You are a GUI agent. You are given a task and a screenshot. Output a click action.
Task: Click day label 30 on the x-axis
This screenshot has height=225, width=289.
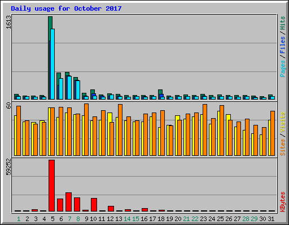coord(262,219)
